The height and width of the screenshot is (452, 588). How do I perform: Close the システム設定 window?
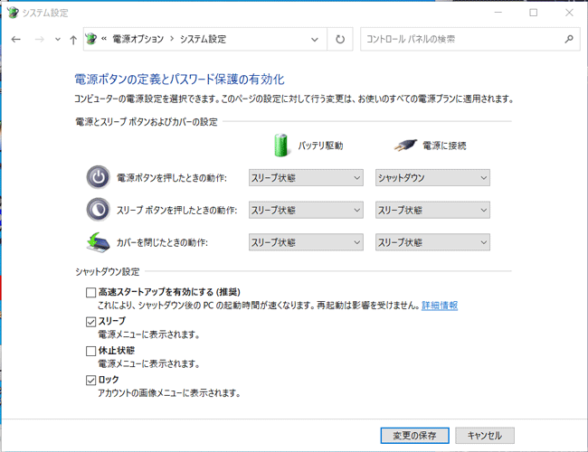pos(569,13)
